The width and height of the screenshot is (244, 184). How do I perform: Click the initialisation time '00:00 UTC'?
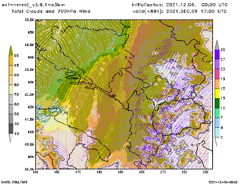pos(215,5)
